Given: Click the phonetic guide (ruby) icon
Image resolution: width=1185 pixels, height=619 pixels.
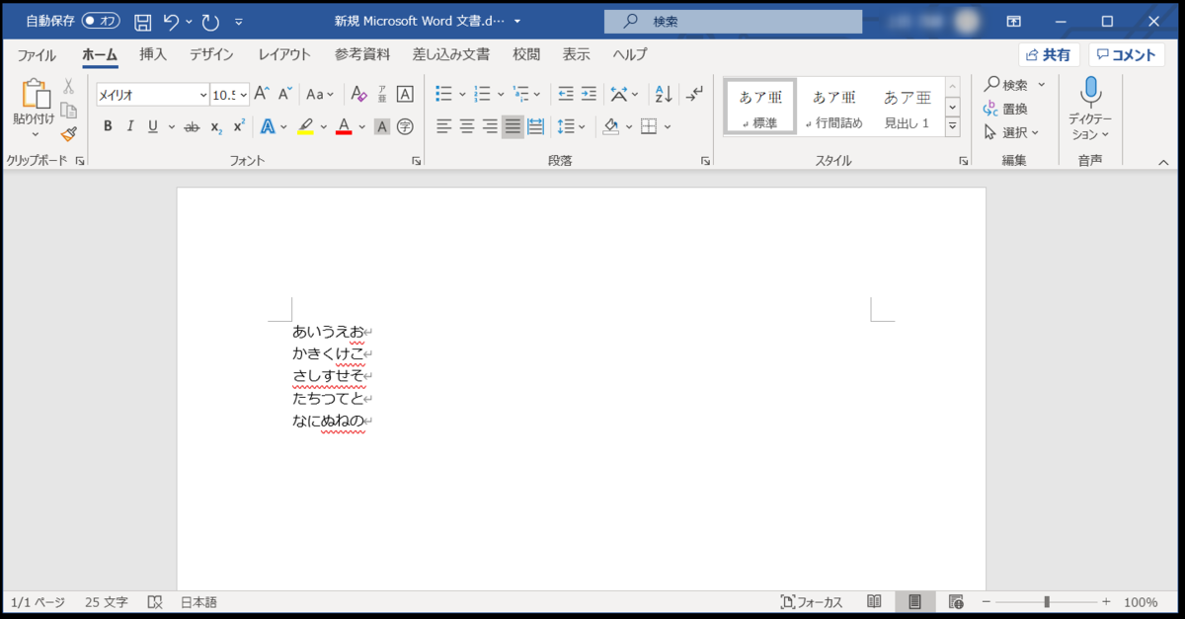Looking at the screenshot, I should (x=381, y=94).
